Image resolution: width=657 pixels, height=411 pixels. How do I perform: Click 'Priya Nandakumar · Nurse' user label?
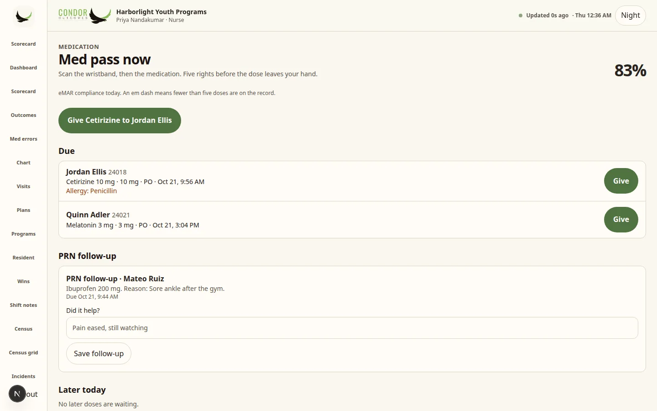tap(150, 20)
